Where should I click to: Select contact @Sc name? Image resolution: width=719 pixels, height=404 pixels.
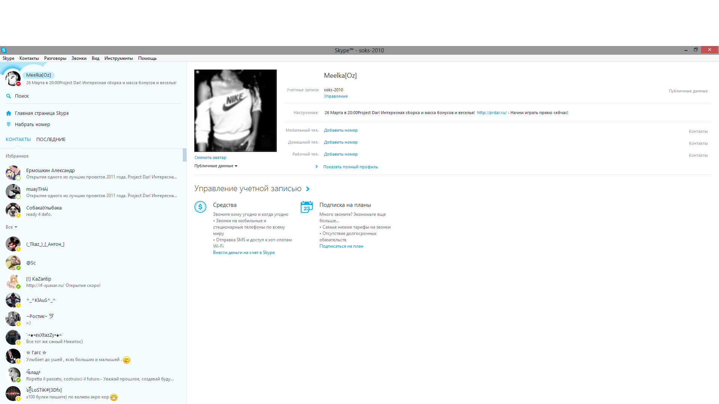(31, 263)
